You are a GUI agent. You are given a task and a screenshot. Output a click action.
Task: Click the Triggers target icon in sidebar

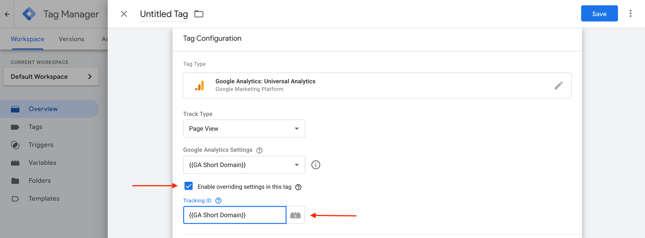pyautogui.click(x=15, y=145)
